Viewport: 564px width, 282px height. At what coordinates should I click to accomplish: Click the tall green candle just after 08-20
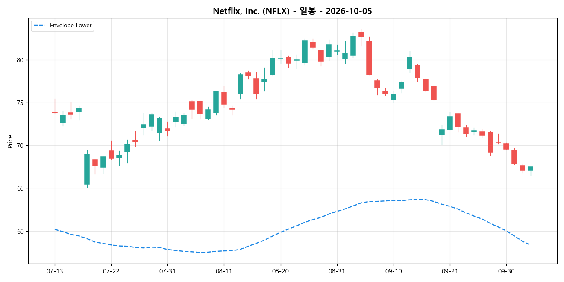pyautogui.click(x=305, y=52)
